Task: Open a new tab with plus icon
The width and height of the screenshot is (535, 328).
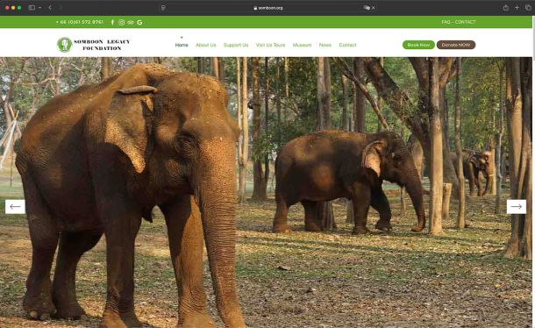Action: (x=517, y=8)
